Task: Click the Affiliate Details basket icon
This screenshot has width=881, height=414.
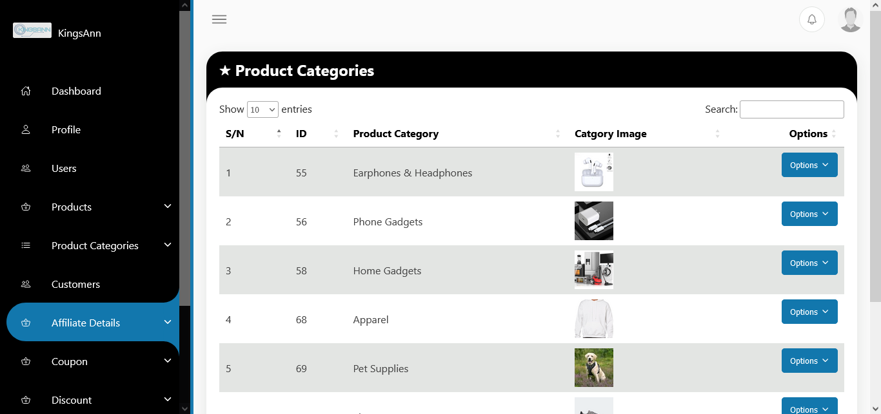Action: (x=26, y=323)
